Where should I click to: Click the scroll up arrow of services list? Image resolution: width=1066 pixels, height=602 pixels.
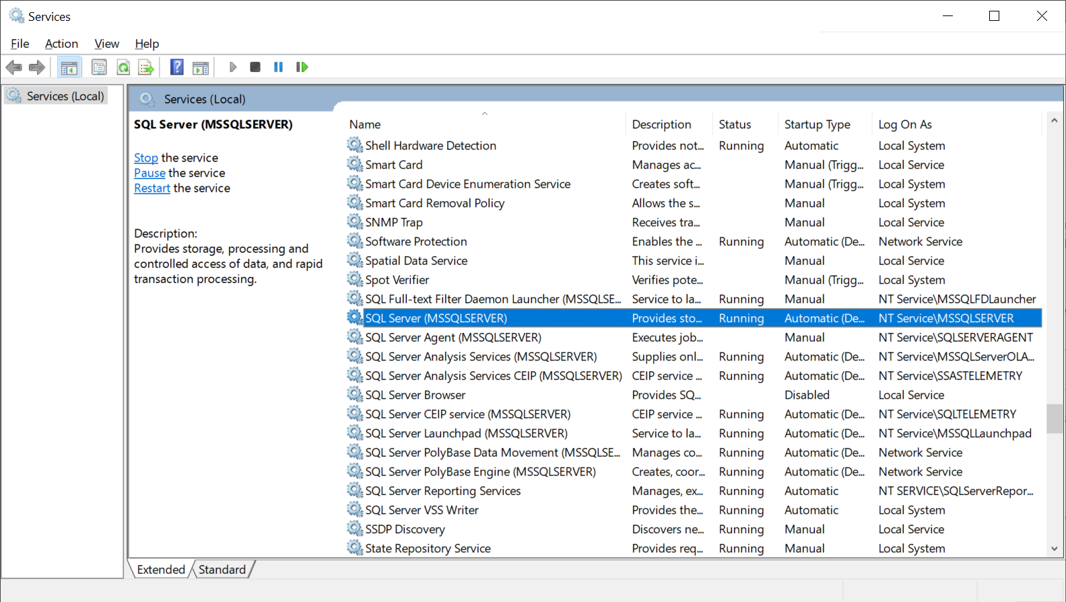coord(1055,121)
